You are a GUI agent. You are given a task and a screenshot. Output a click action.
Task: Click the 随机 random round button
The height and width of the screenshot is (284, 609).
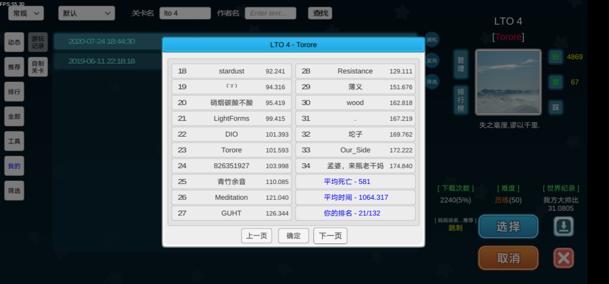pyautogui.click(x=432, y=40)
